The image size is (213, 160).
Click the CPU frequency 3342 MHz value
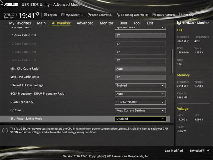click(x=183, y=41)
